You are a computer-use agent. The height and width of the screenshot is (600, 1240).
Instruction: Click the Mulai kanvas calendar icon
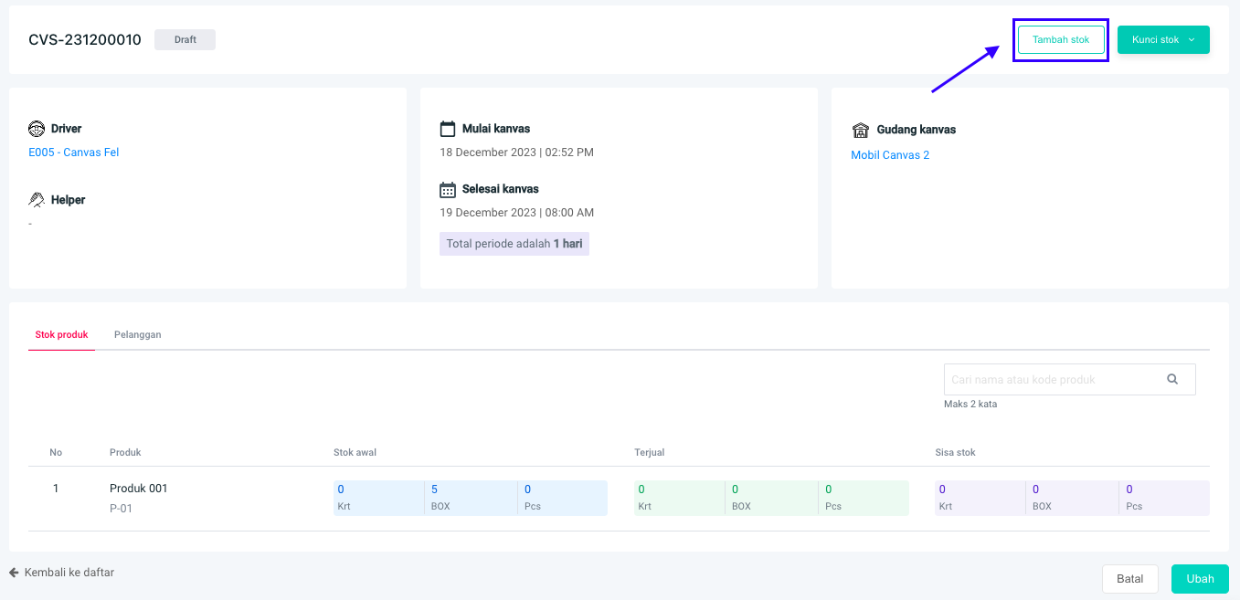(x=448, y=129)
